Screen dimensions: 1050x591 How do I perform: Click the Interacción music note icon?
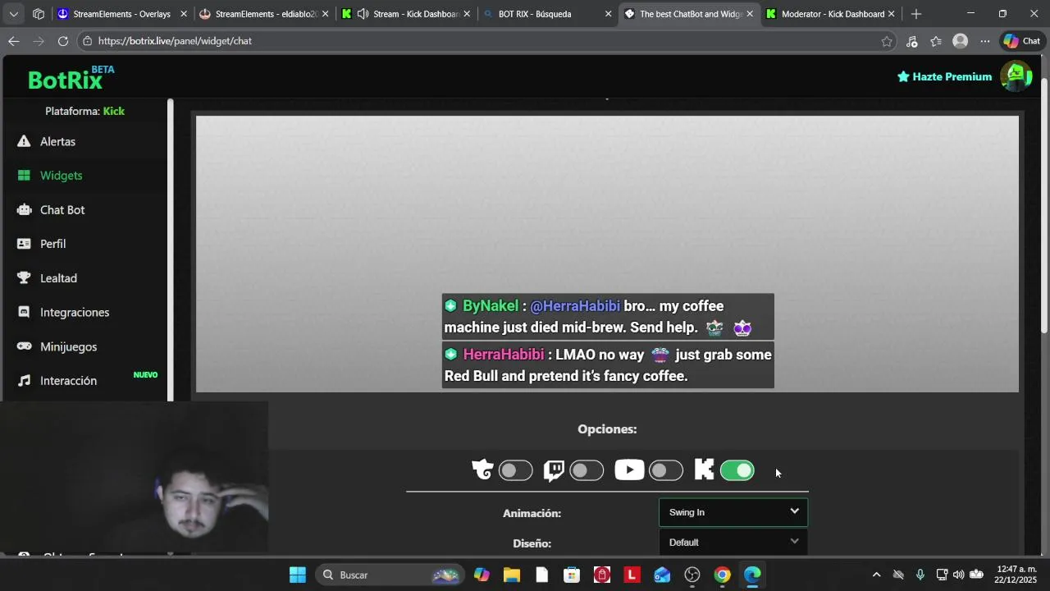click(24, 381)
